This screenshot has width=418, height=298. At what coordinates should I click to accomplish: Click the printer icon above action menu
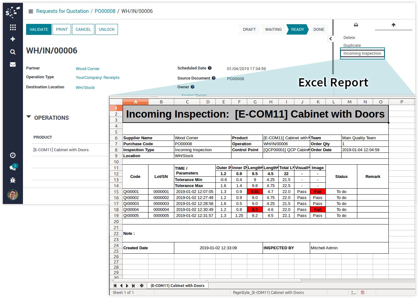356,25
